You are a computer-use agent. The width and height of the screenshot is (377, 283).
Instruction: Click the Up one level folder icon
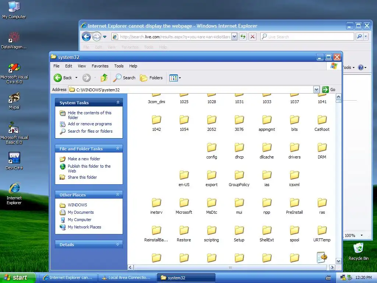point(104,78)
